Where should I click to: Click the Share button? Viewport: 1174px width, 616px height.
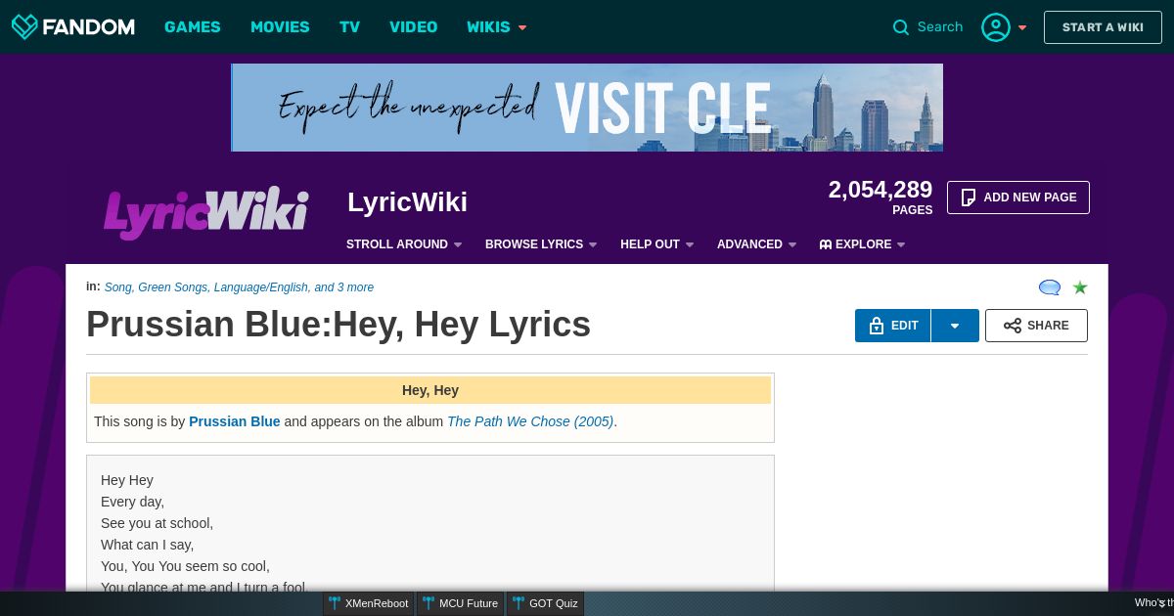coord(1036,326)
